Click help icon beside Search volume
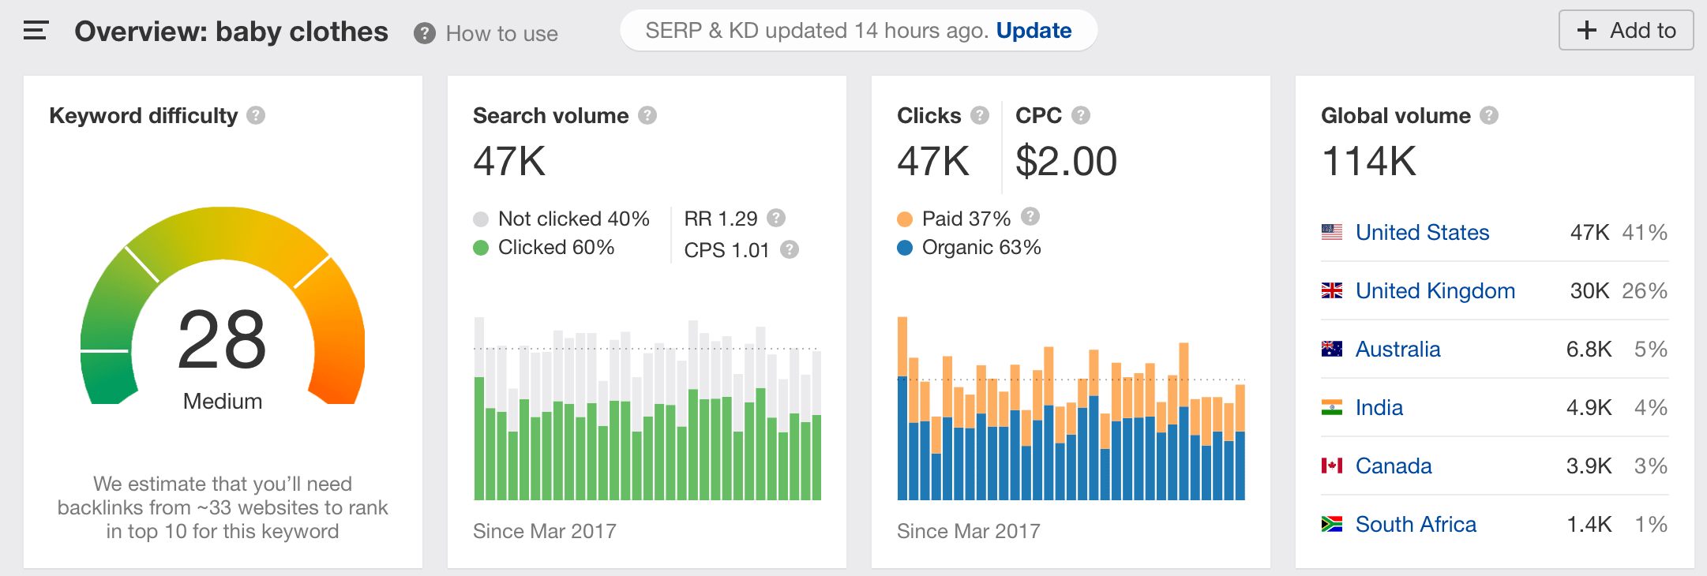Viewport: 1707px width, 576px height. click(647, 115)
